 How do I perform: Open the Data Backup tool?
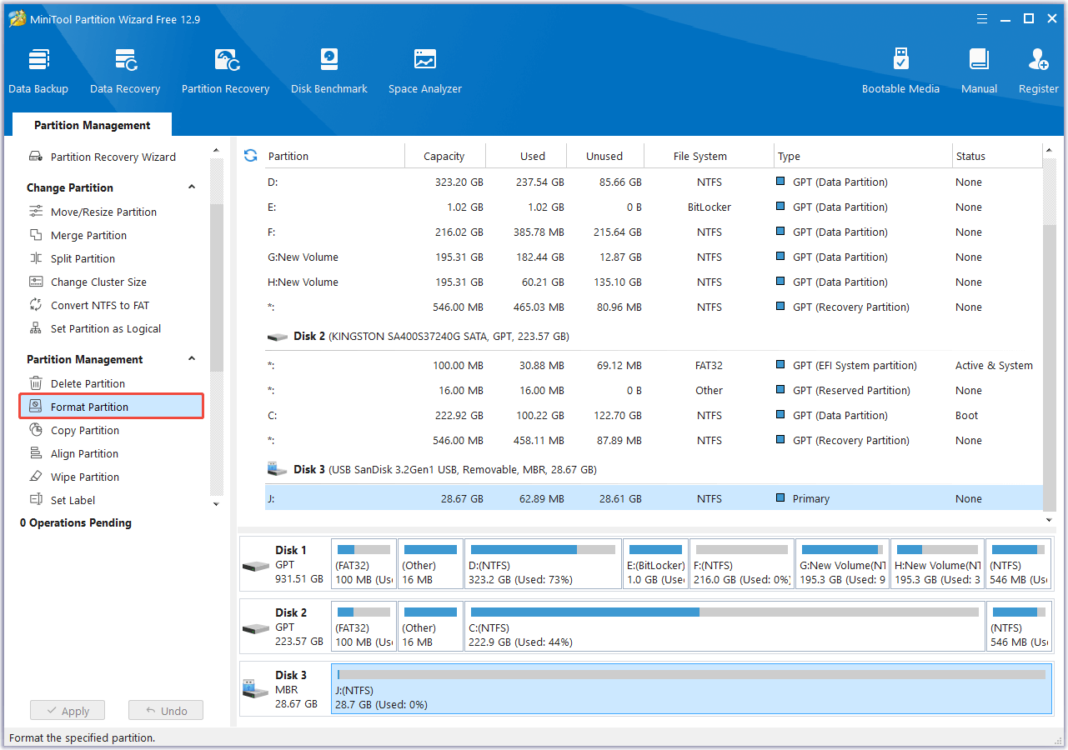[x=38, y=68]
